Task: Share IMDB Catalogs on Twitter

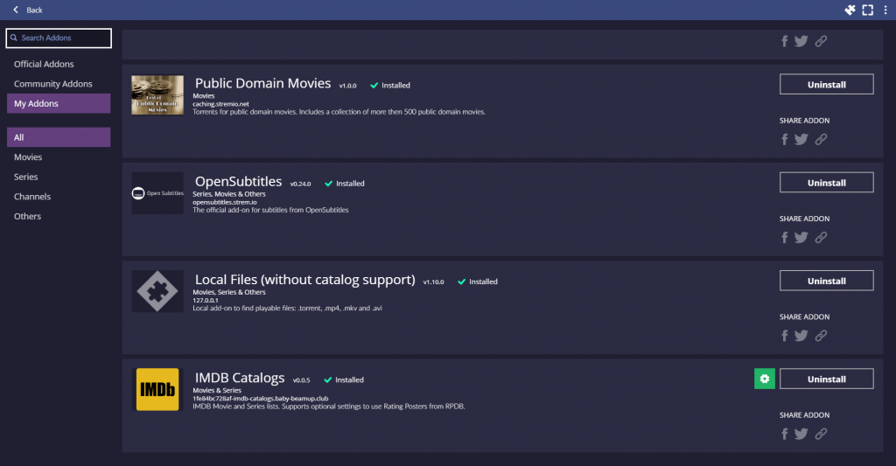Action: pos(801,434)
